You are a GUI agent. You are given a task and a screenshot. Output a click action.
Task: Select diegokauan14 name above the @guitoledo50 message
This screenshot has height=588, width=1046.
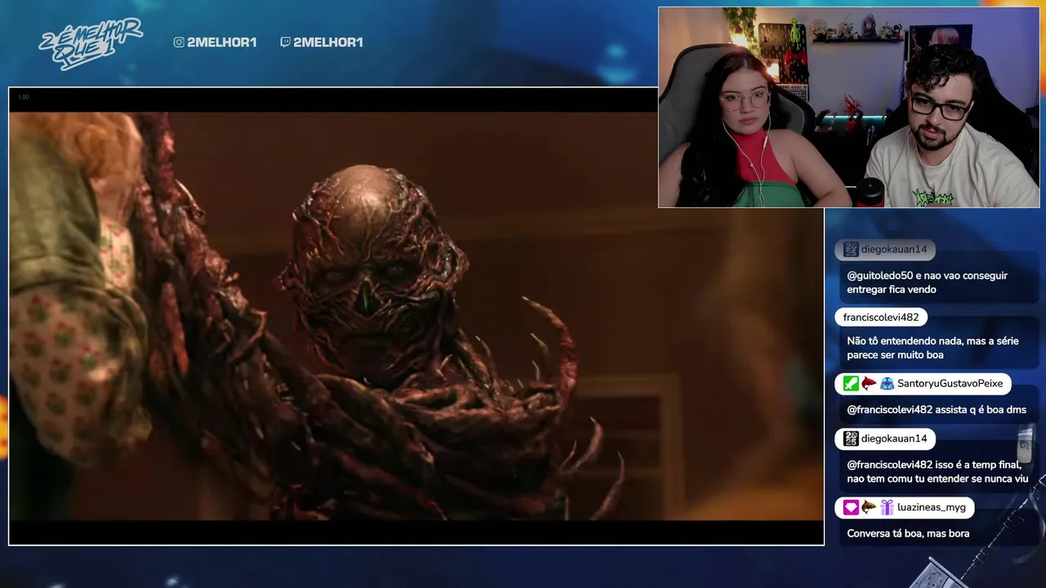894,249
